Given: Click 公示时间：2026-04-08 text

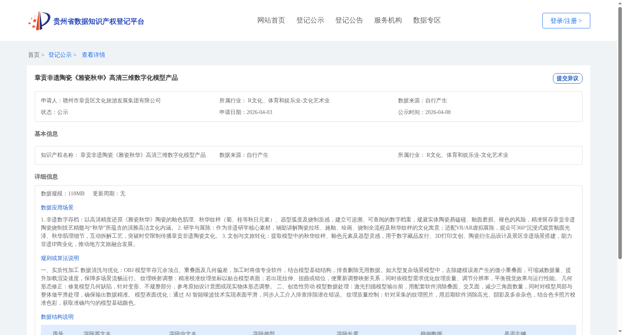Looking at the screenshot, I should point(424,112).
